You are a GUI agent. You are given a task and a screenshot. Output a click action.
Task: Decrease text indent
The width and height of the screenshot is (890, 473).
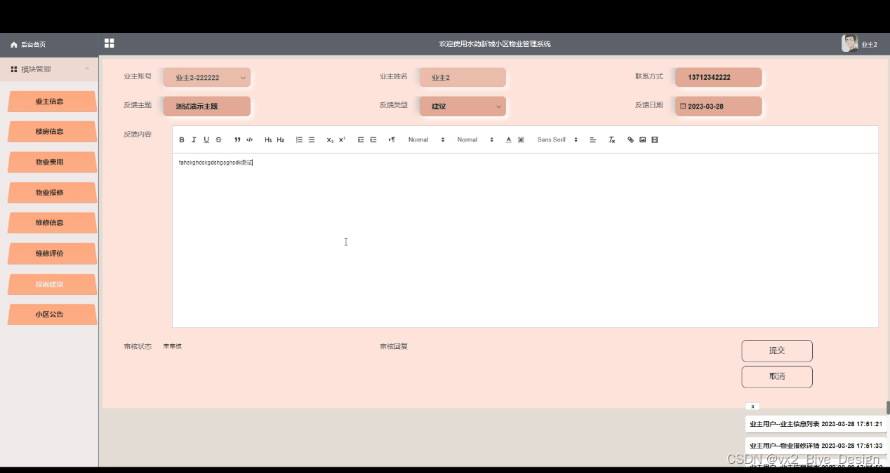361,140
